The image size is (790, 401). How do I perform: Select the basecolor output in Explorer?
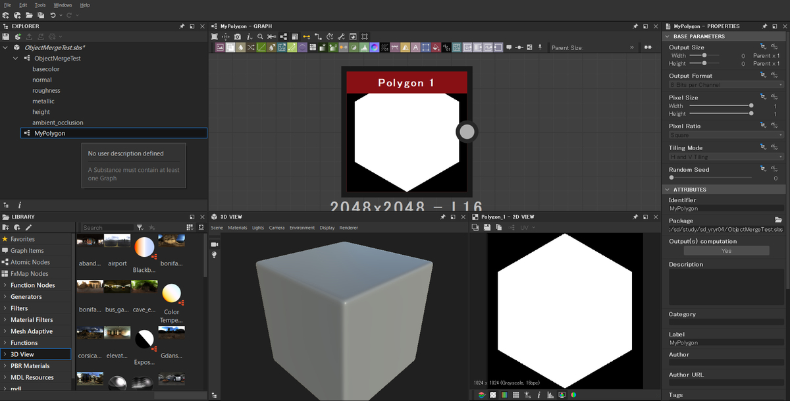(x=46, y=69)
